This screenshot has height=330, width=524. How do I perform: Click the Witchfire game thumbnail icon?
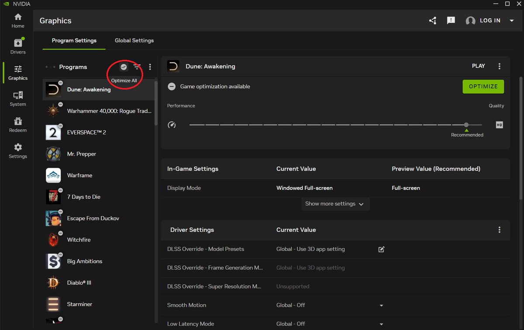click(x=53, y=240)
